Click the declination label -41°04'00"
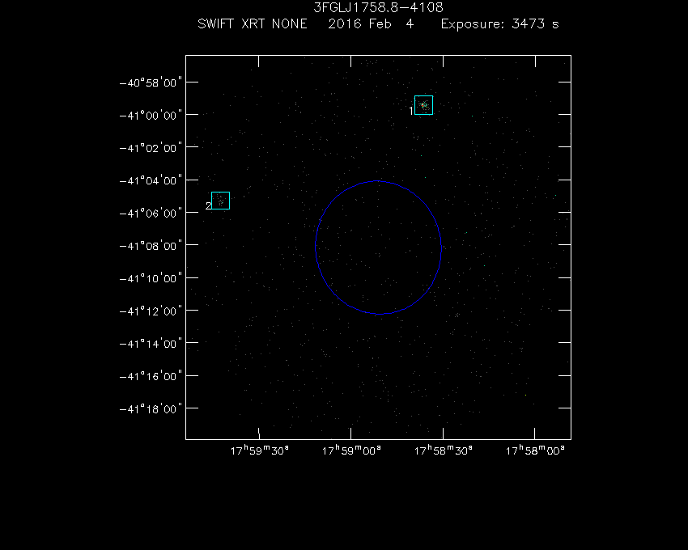Image resolution: width=688 pixels, height=550 pixels. pyautogui.click(x=151, y=180)
